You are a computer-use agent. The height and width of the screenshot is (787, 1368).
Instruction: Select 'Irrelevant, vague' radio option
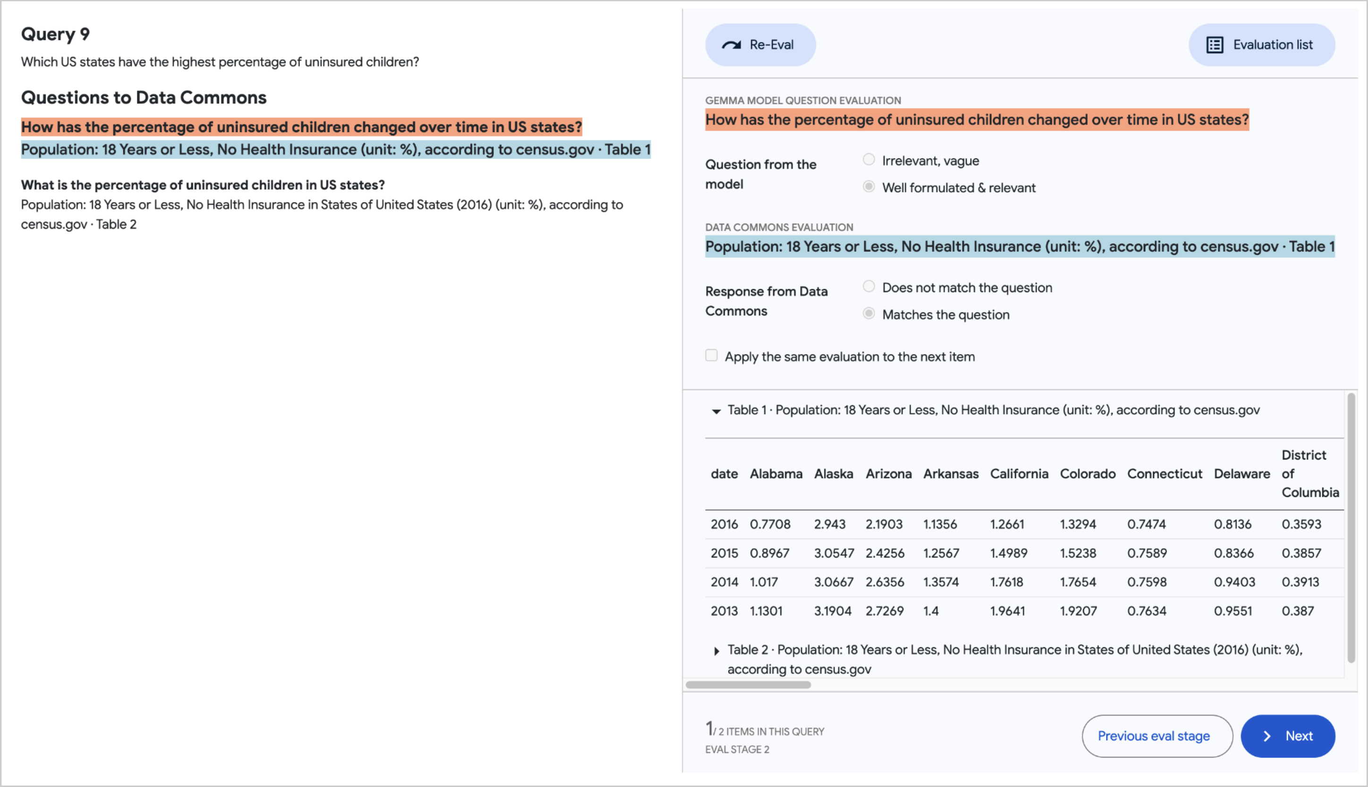click(869, 160)
